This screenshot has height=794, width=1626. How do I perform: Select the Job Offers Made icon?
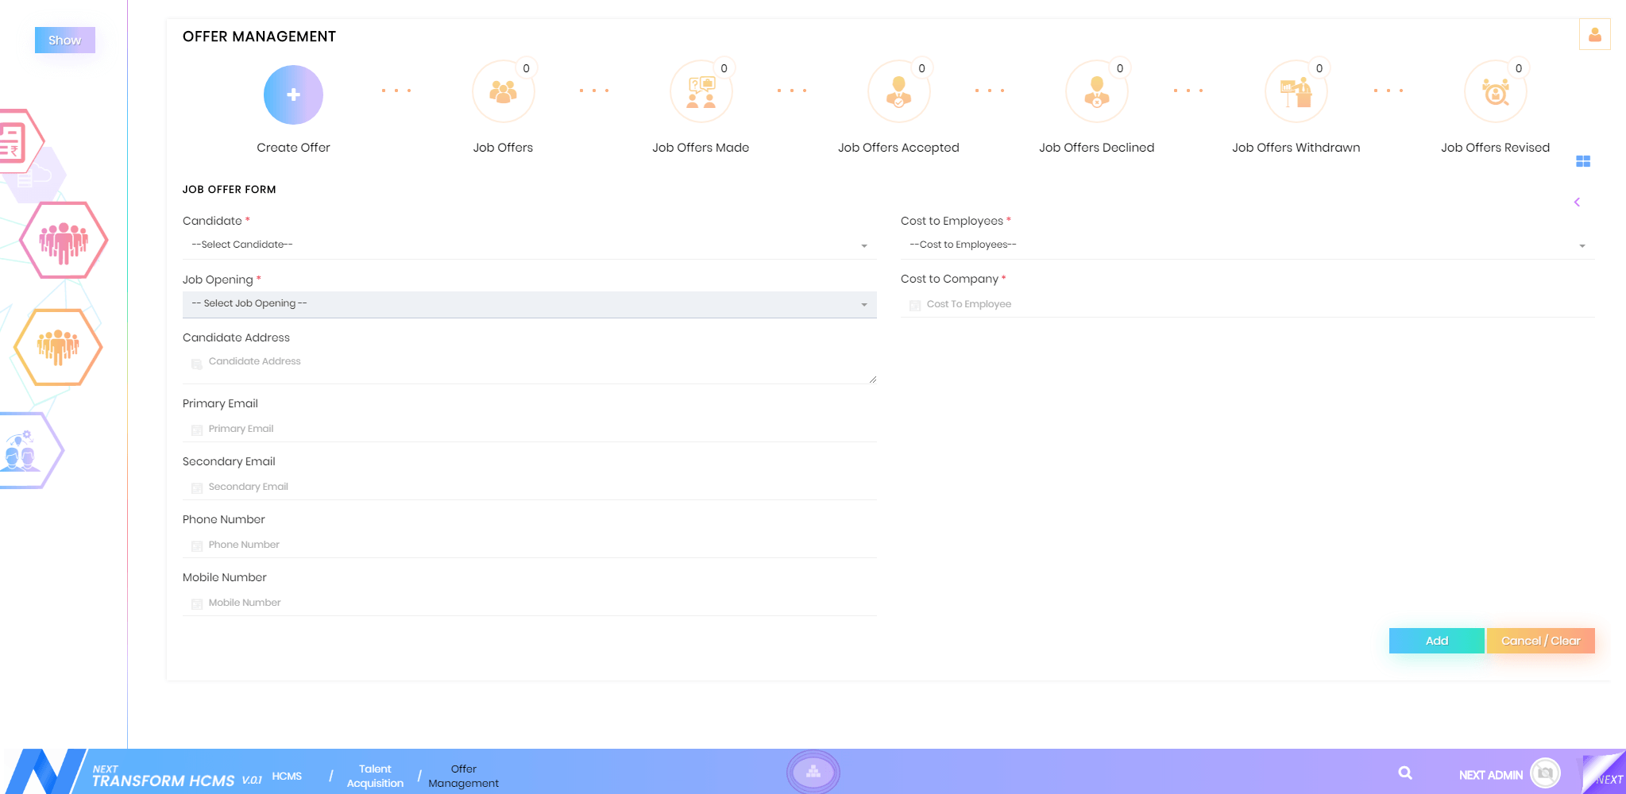[701, 93]
